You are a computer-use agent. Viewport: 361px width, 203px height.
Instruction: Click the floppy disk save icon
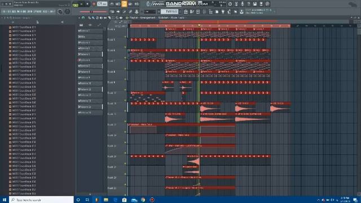tap(255, 4)
